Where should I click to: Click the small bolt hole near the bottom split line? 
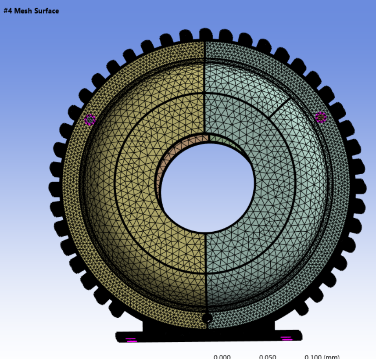point(206,317)
